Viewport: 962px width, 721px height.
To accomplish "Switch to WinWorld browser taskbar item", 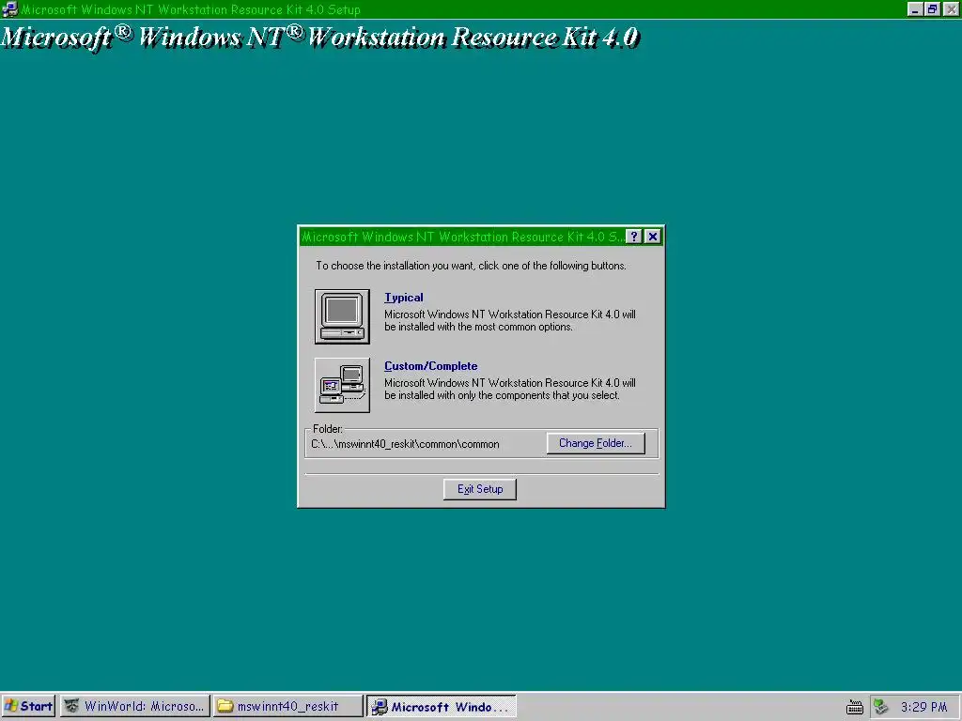I will pos(135,706).
